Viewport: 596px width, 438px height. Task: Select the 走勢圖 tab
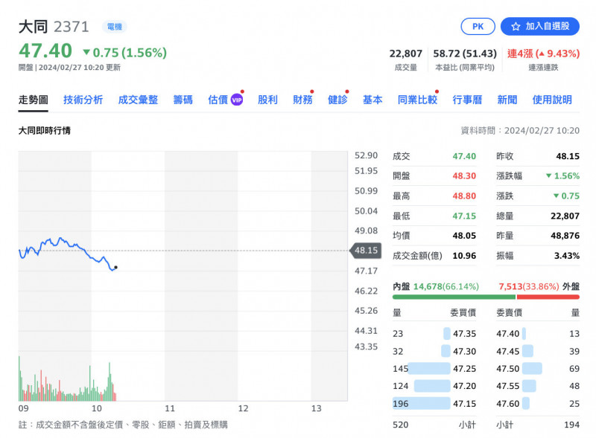click(33, 100)
